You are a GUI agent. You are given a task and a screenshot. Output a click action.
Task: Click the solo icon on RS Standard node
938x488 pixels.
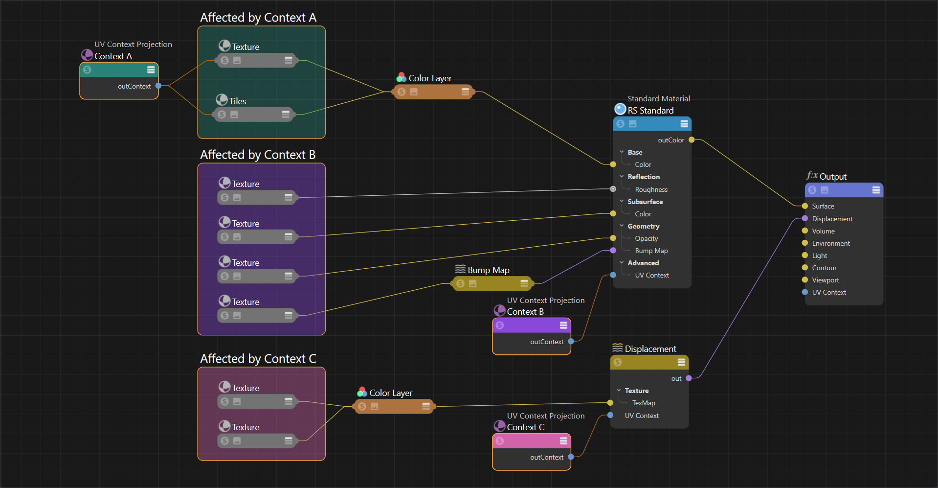point(620,124)
